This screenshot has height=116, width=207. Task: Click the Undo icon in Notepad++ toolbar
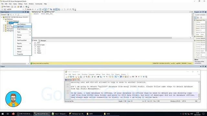[92, 77]
